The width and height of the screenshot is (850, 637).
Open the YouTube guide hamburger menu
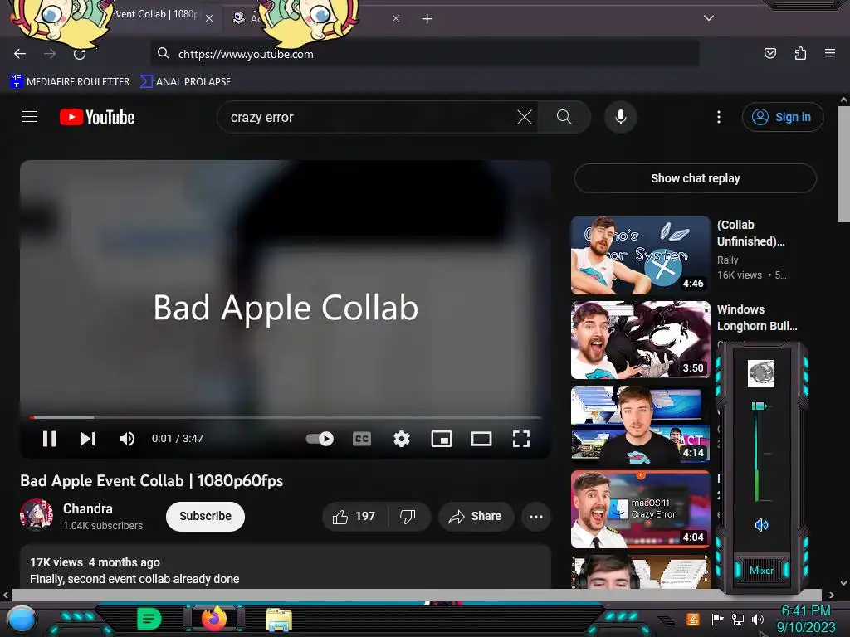point(30,116)
